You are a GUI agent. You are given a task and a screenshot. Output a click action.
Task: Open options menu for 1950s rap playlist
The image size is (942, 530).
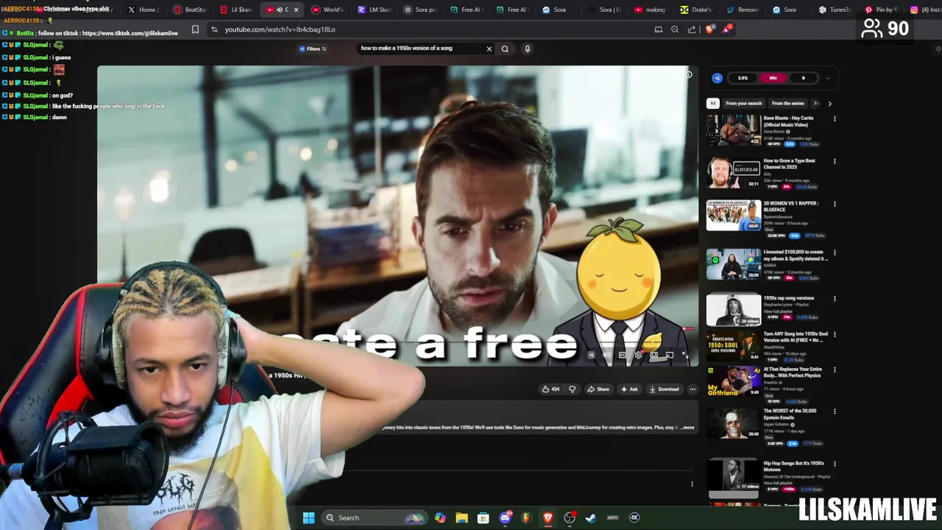(835, 299)
